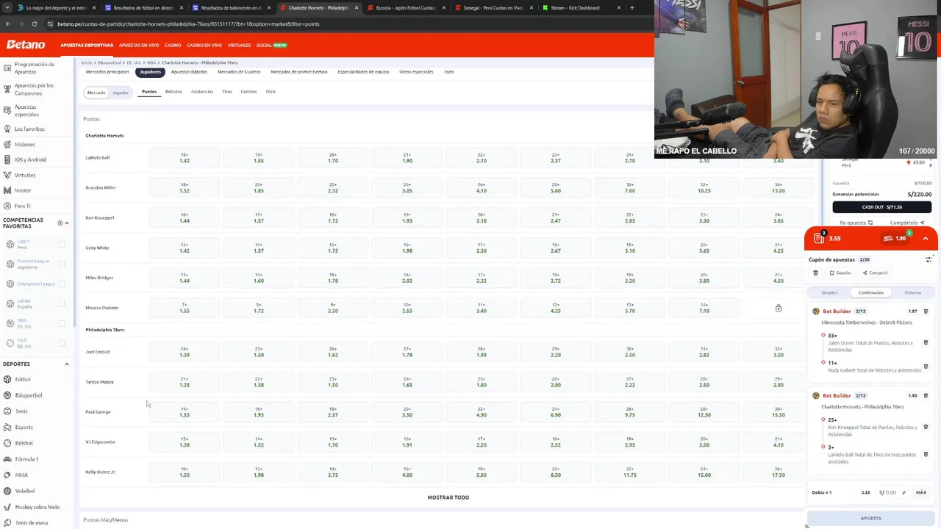Tick the Liga 1 Perú checkbox
941x529 pixels.
pyautogui.click(x=62, y=244)
